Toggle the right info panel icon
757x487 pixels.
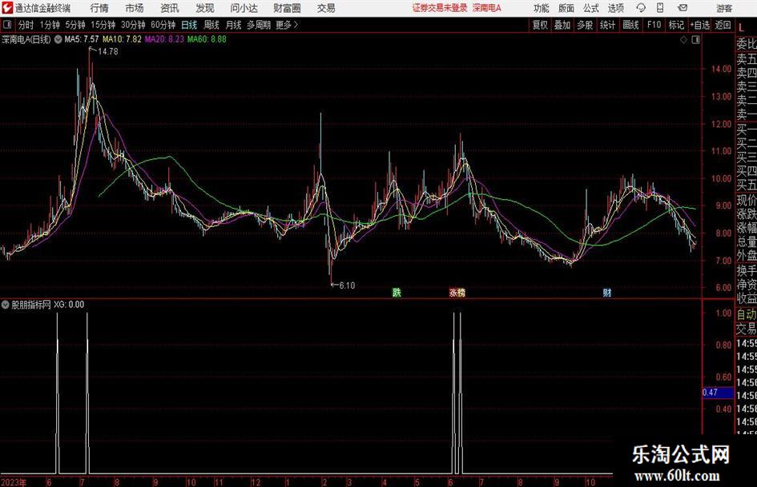click(x=695, y=40)
